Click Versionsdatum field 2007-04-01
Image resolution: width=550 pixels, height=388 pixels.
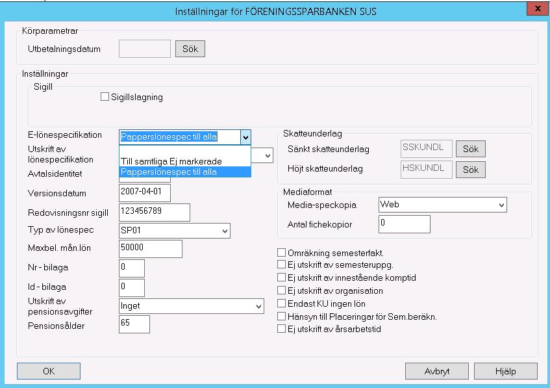click(x=145, y=193)
